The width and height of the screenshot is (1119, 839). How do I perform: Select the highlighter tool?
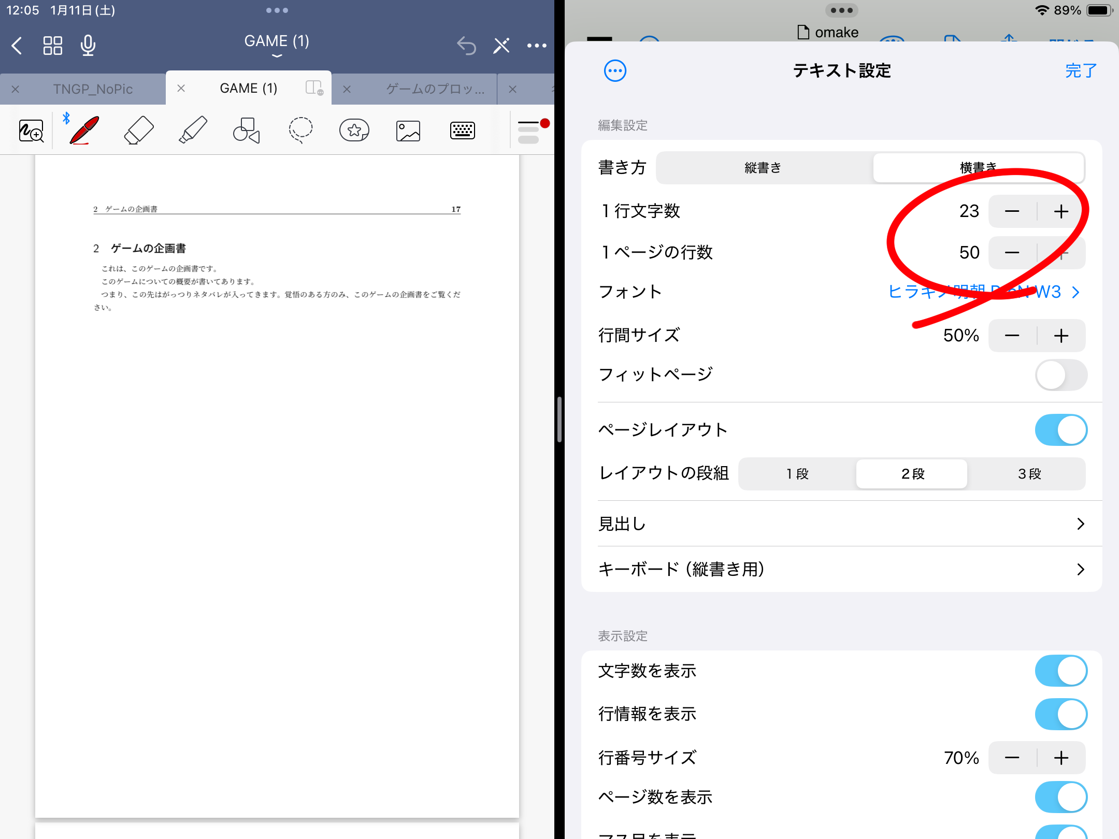click(x=193, y=131)
